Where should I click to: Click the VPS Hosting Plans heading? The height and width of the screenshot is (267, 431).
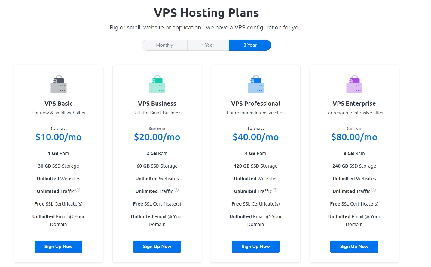[206, 13]
